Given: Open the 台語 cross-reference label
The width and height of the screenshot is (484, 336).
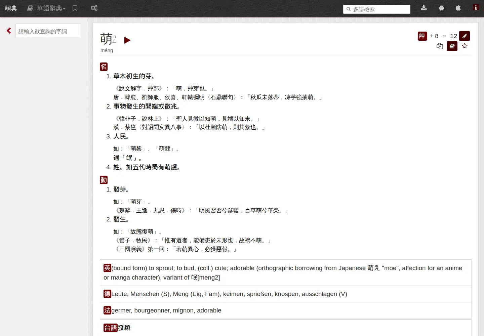Looking at the screenshot, I should click(111, 328).
